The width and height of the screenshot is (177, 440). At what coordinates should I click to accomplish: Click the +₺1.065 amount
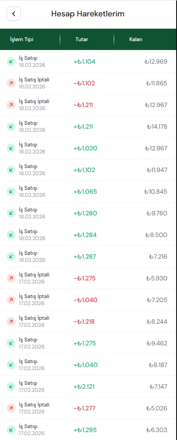click(x=85, y=191)
